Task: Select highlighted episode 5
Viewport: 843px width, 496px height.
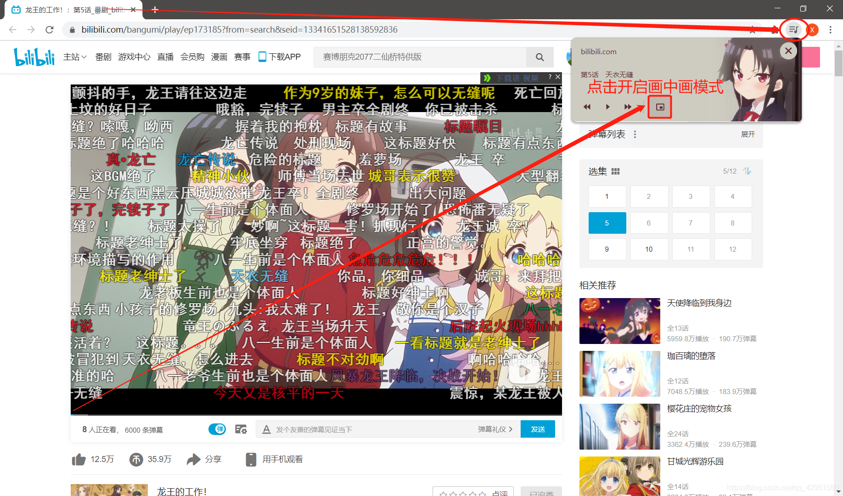Action: tap(607, 223)
